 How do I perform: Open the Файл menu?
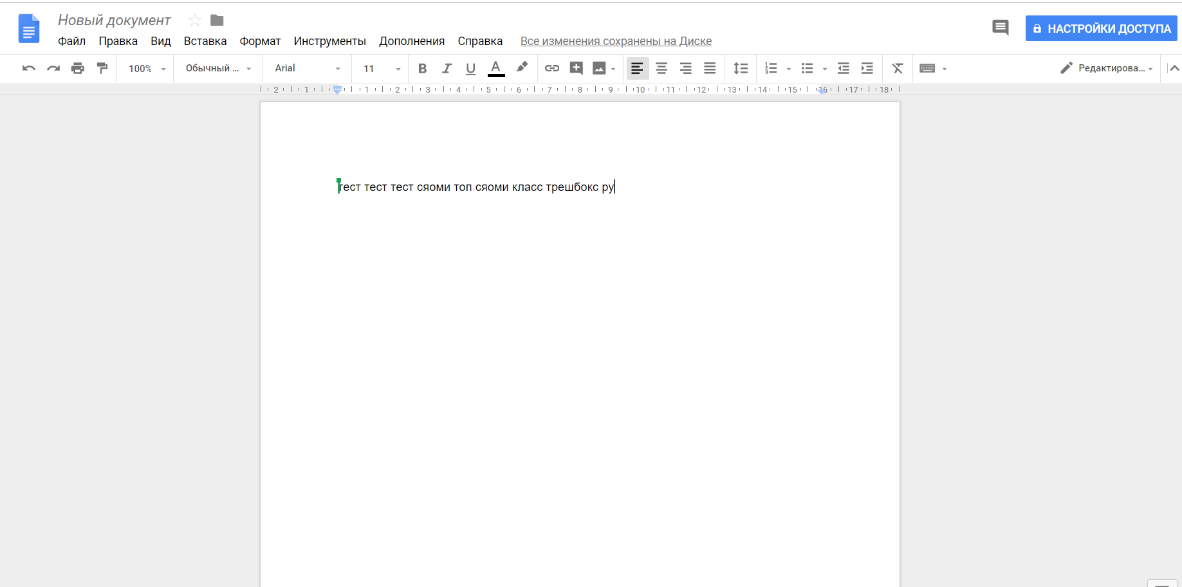coord(71,41)
